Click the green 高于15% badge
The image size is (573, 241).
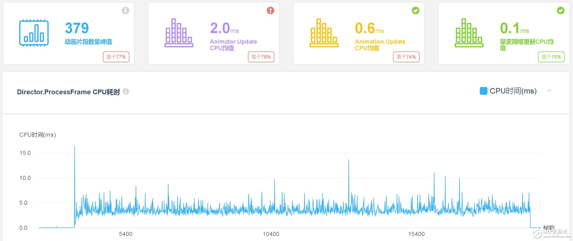click(551, 57)
